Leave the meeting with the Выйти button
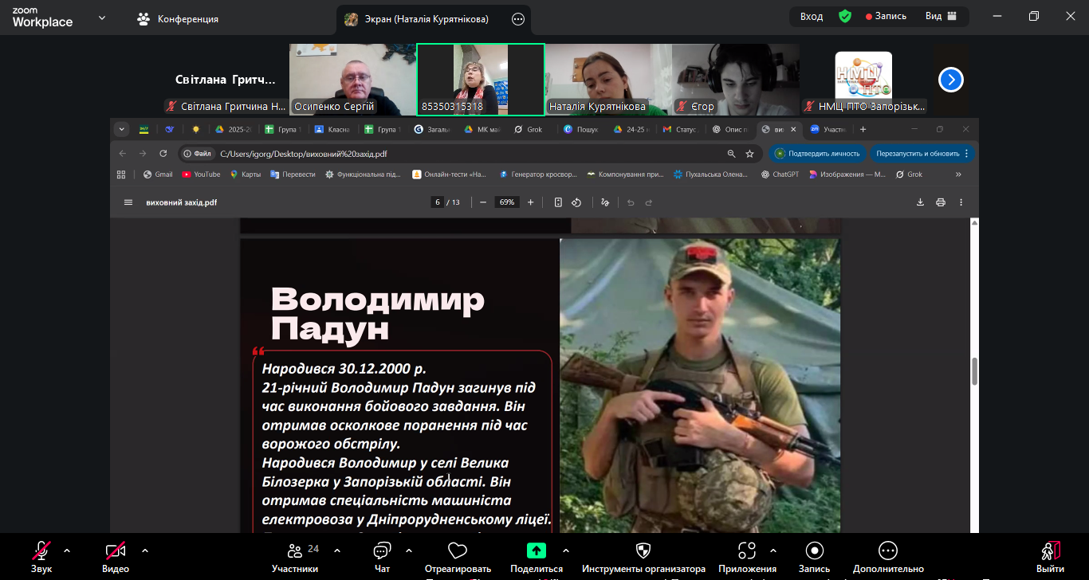The width and height of the screenshot is (1089, 580). [1050, 556]
